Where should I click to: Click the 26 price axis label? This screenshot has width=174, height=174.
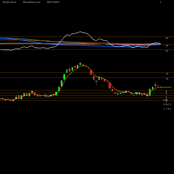(167, 46)
